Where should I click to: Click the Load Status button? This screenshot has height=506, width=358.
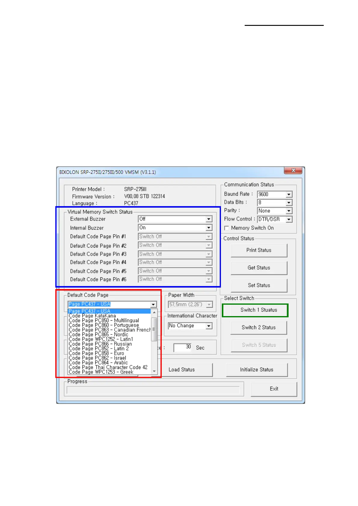pos(182,370)
